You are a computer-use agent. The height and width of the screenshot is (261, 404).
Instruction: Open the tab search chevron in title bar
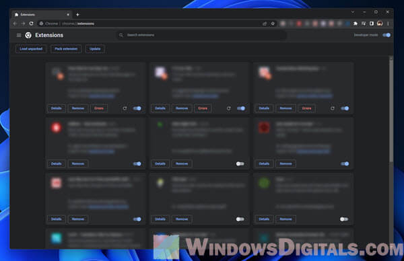coord(353,12)
